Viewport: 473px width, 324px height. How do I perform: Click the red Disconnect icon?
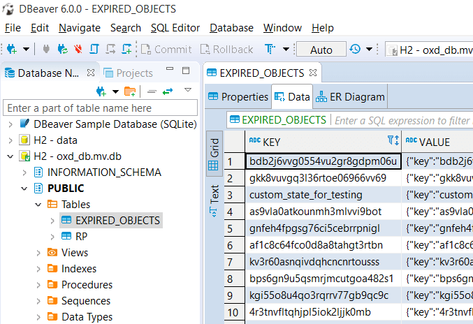78,49
